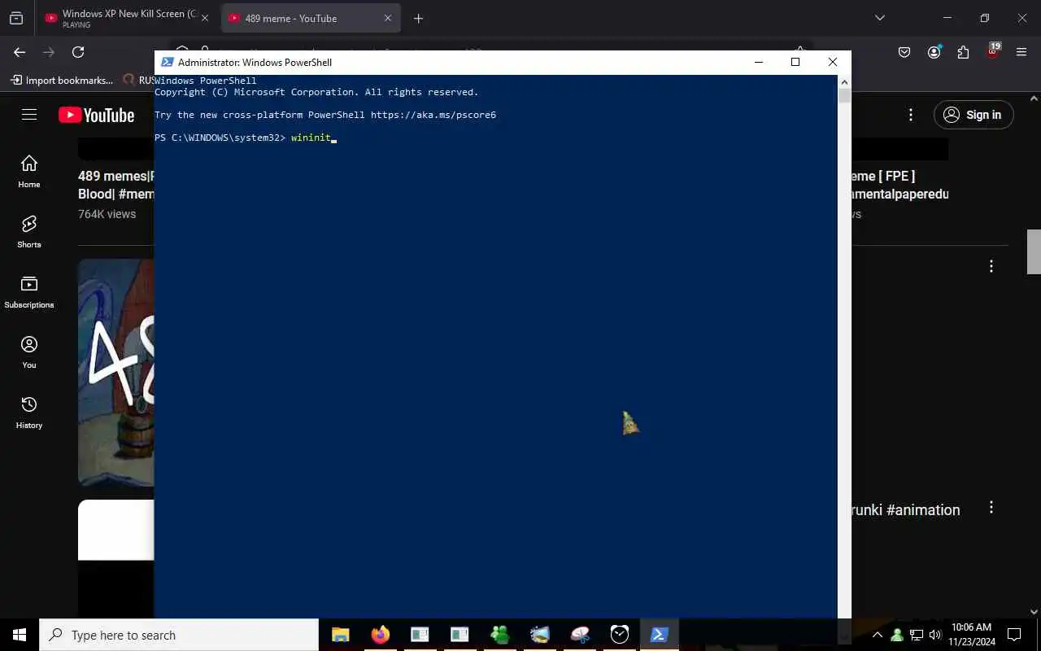Click the https://aka.ms/pscore6 text in PowerShell
This screenshot has height=651, width=1041.
click(433, 115)
